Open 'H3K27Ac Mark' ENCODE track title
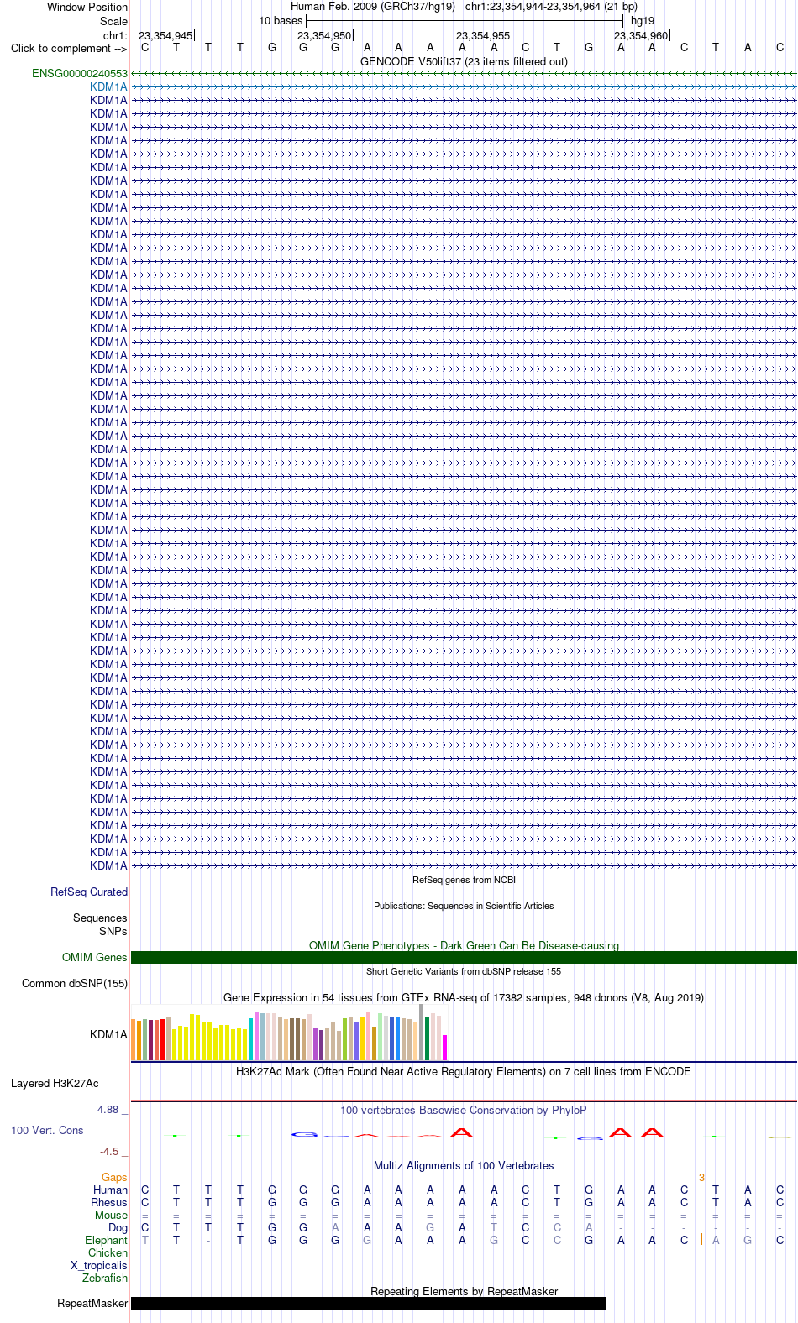 click(x=464, y=1071)
